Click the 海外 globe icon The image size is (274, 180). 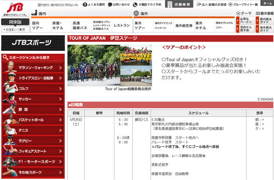(136, 13)
